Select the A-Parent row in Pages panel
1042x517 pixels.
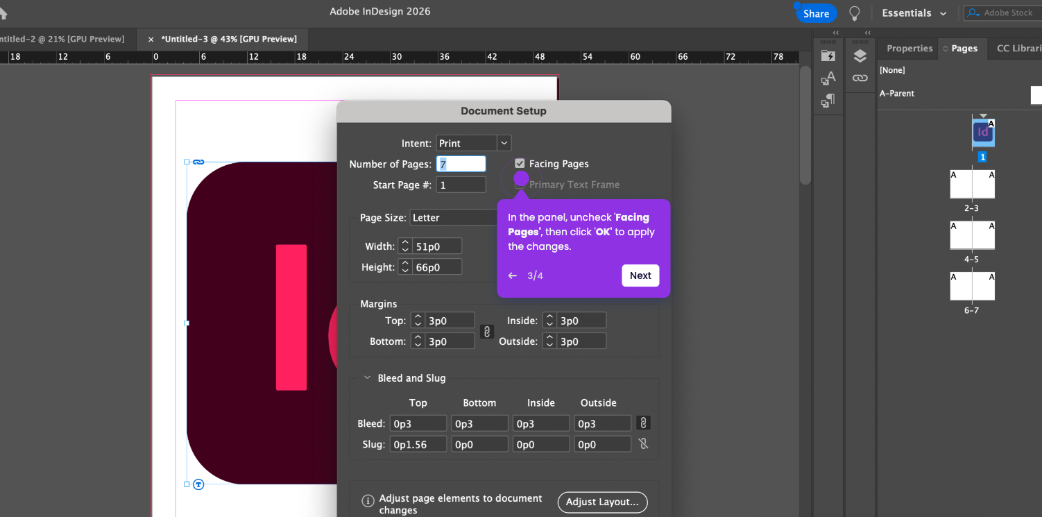[960, 94]
